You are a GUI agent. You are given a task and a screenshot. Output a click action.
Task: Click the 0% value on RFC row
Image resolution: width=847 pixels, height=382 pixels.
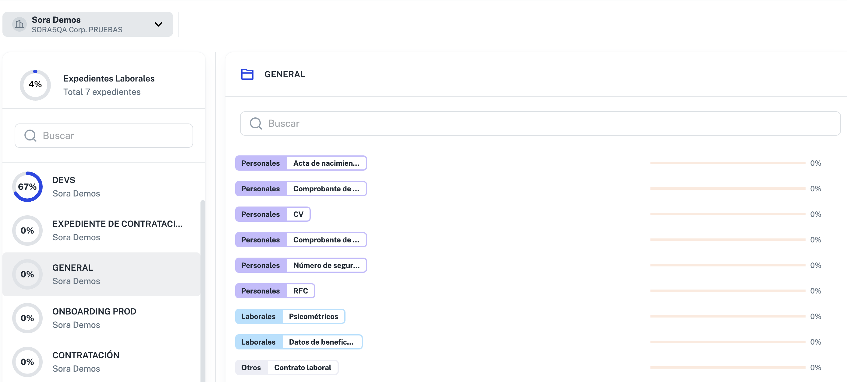click(815, 291)
